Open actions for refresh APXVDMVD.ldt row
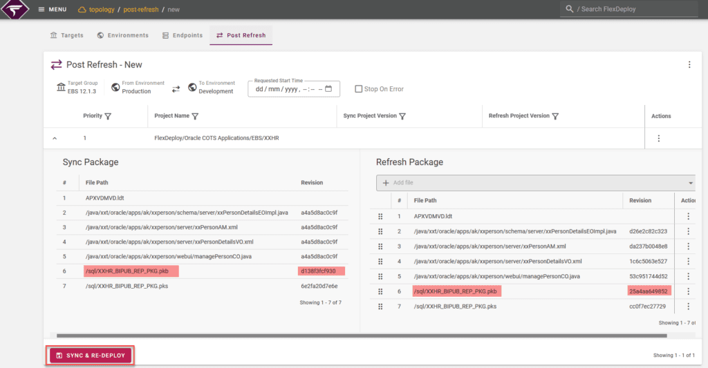The width and height of the screenshot is (708, 368). 688,217
